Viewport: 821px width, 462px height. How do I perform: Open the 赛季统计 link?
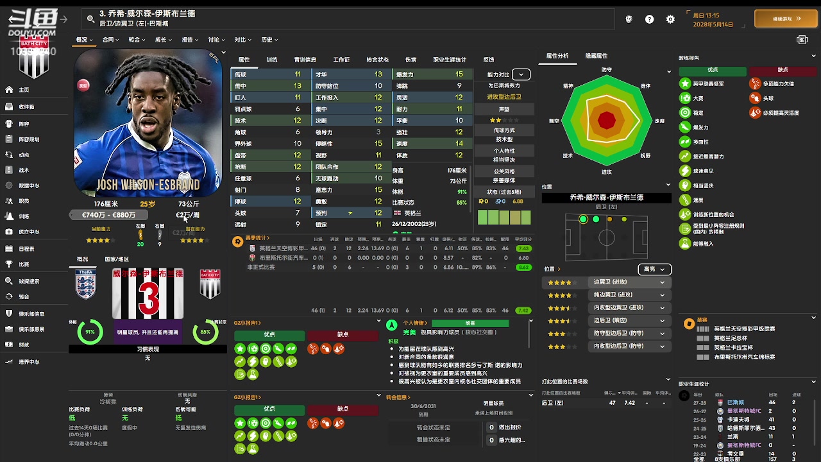tap(257, 238)
